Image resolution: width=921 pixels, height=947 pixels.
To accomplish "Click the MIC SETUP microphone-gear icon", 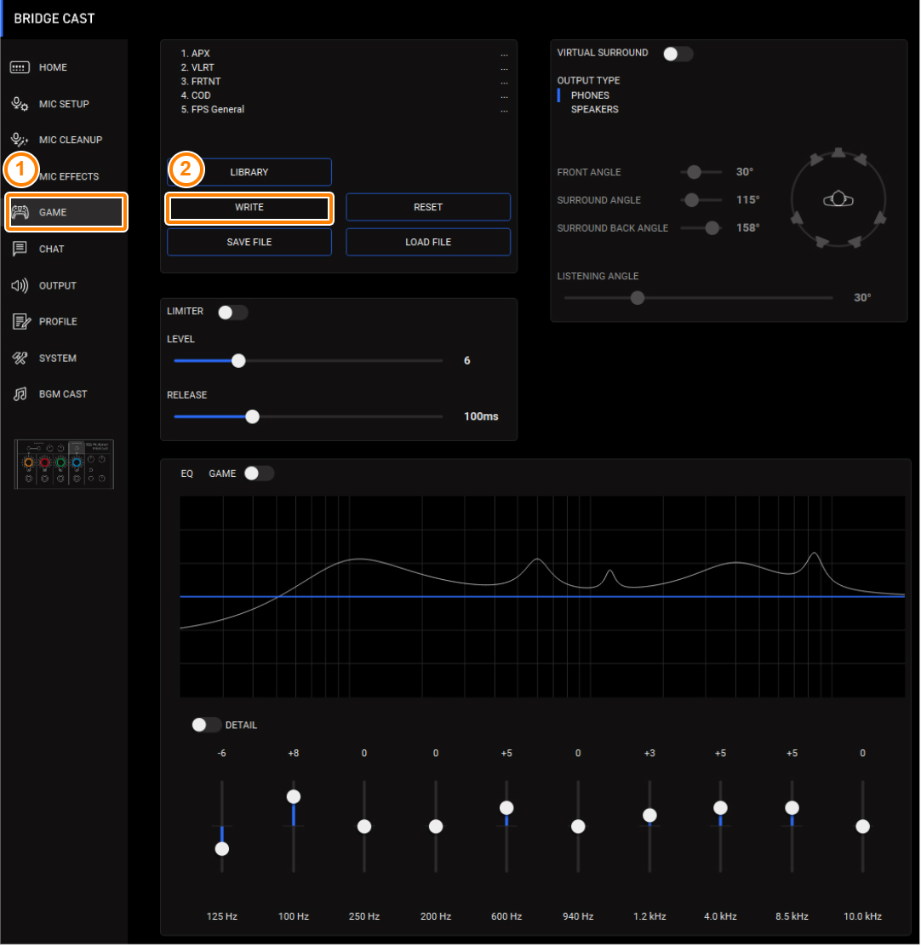I will coord(20,104).
